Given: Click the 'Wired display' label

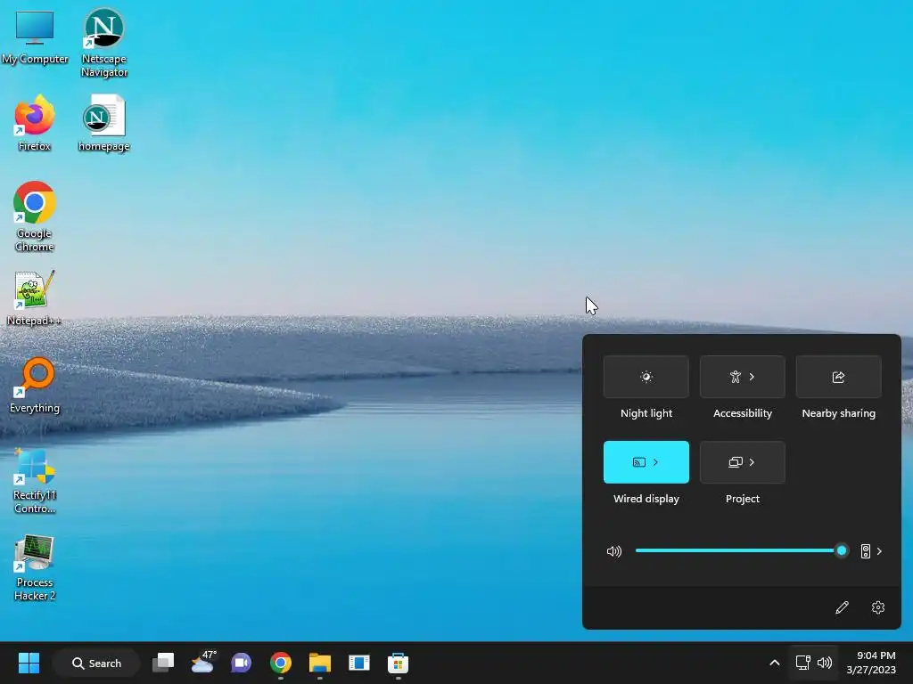Looking at the screenshot, I should [x=646, y=499].
